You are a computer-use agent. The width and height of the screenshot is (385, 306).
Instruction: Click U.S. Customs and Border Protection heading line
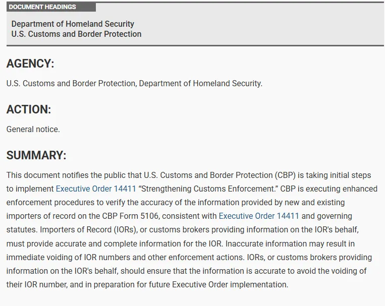point(76,34)
